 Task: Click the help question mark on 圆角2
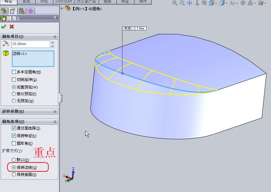click(55, 18)
